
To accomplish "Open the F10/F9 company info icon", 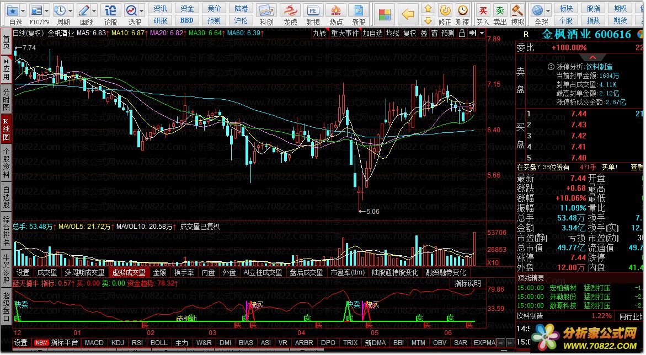I will (36, 10).
